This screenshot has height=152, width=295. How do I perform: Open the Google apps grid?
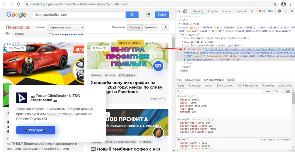pyautogui.click(x=148, y=15)
